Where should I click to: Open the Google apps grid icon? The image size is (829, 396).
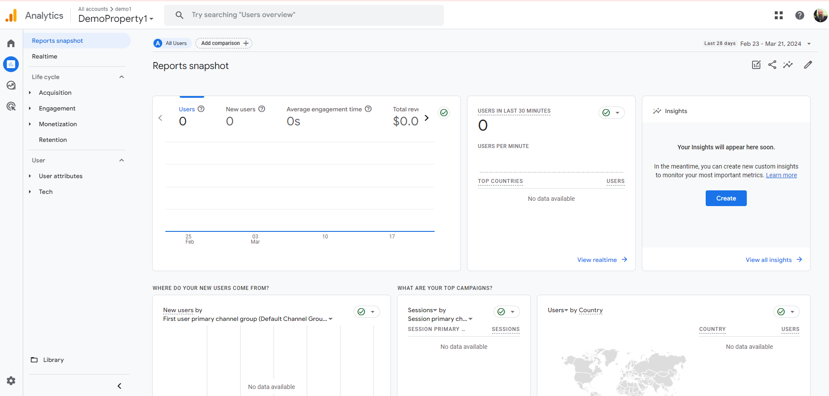pyautogui.click(x=778, y=15)
